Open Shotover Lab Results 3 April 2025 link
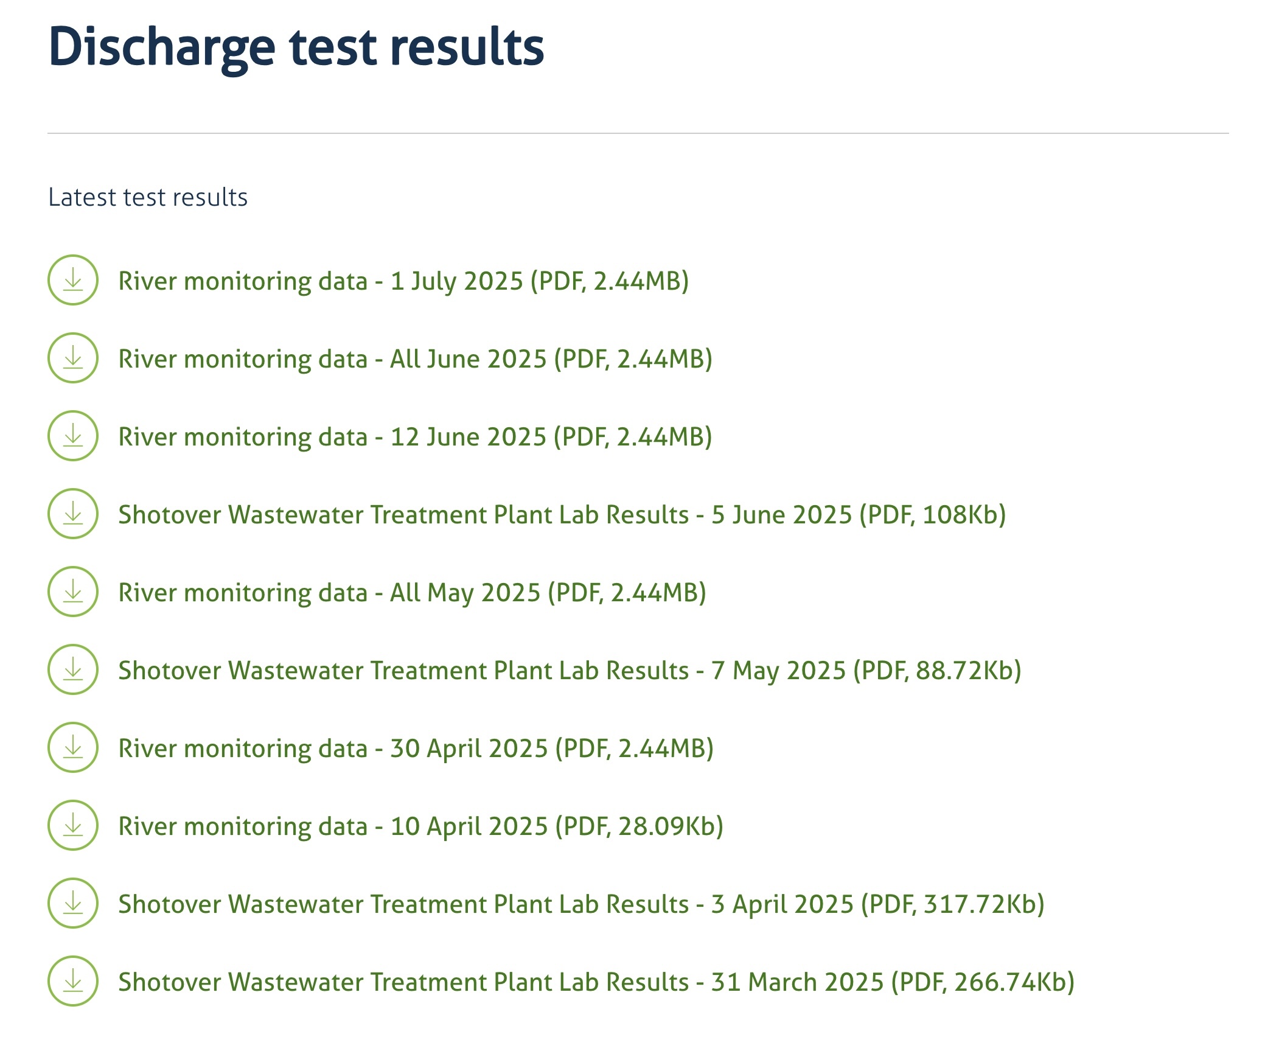 581,904
